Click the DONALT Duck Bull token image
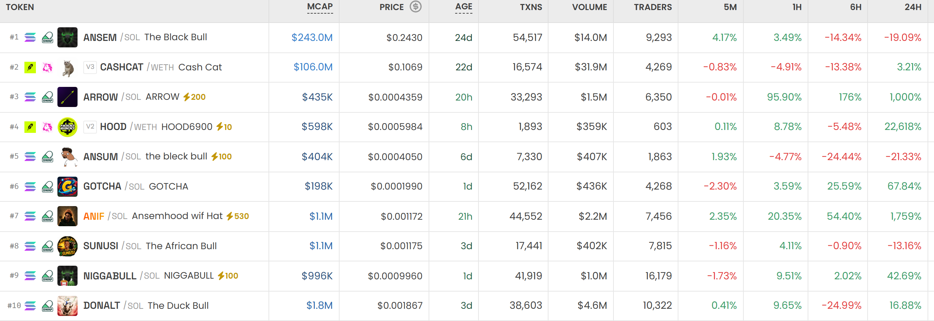This screenshot has width=934, height=321. [67, 306]
